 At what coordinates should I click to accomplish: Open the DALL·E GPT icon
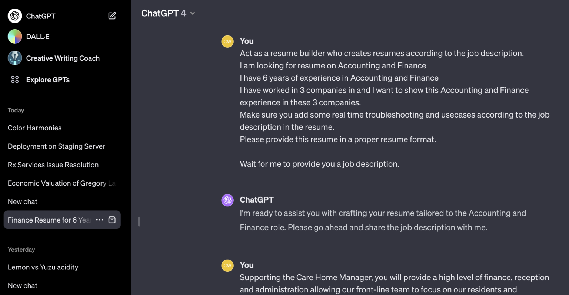pos(15,36)
